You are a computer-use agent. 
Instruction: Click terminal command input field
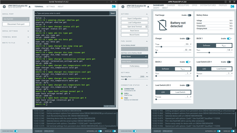click(72, 13)
